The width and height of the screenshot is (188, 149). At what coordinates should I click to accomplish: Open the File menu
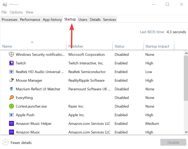[x=4, y=12]
